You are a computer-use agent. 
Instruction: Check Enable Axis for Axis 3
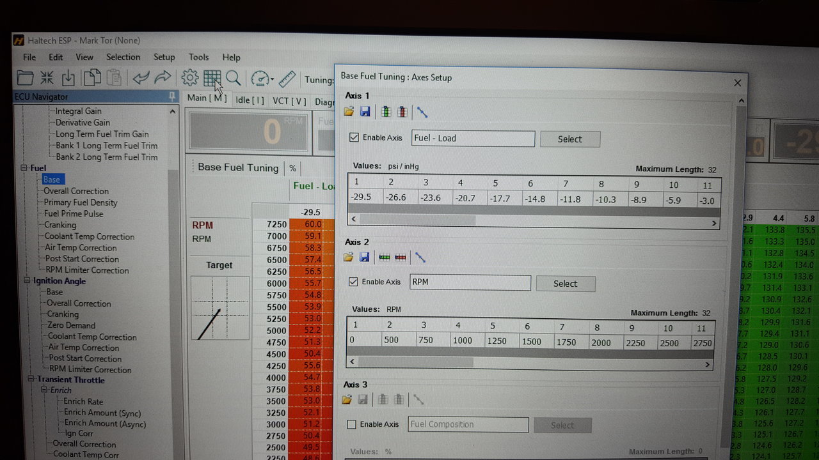[x=351, y=424]
